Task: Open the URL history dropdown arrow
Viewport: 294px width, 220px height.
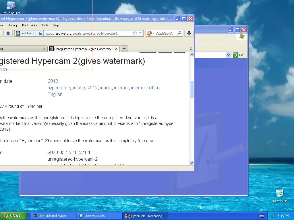Action: click(140, 33)
